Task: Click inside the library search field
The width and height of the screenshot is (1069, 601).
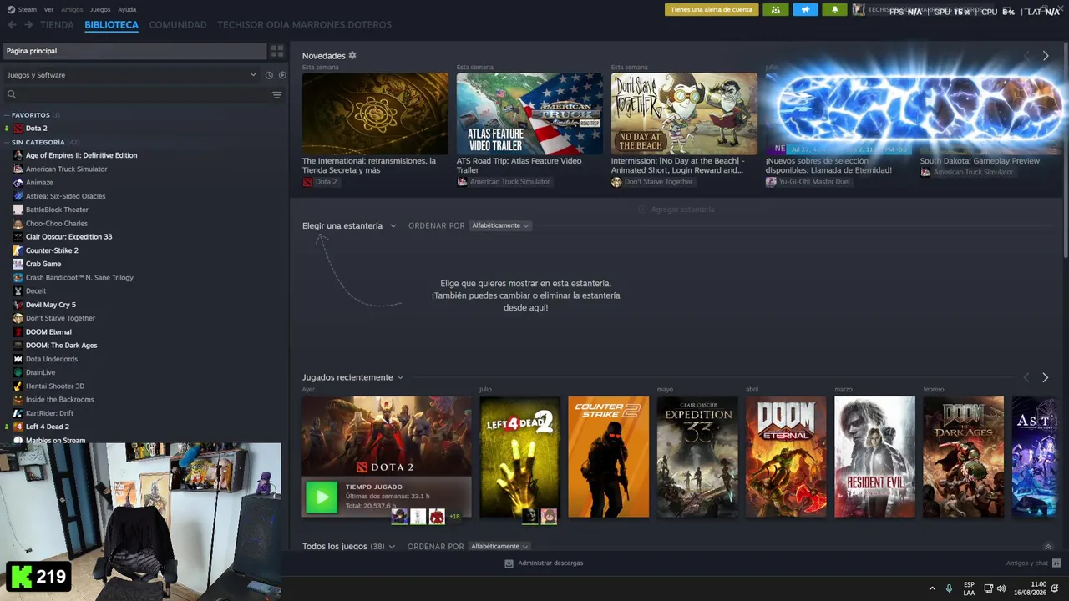Action: pos(142,95)
